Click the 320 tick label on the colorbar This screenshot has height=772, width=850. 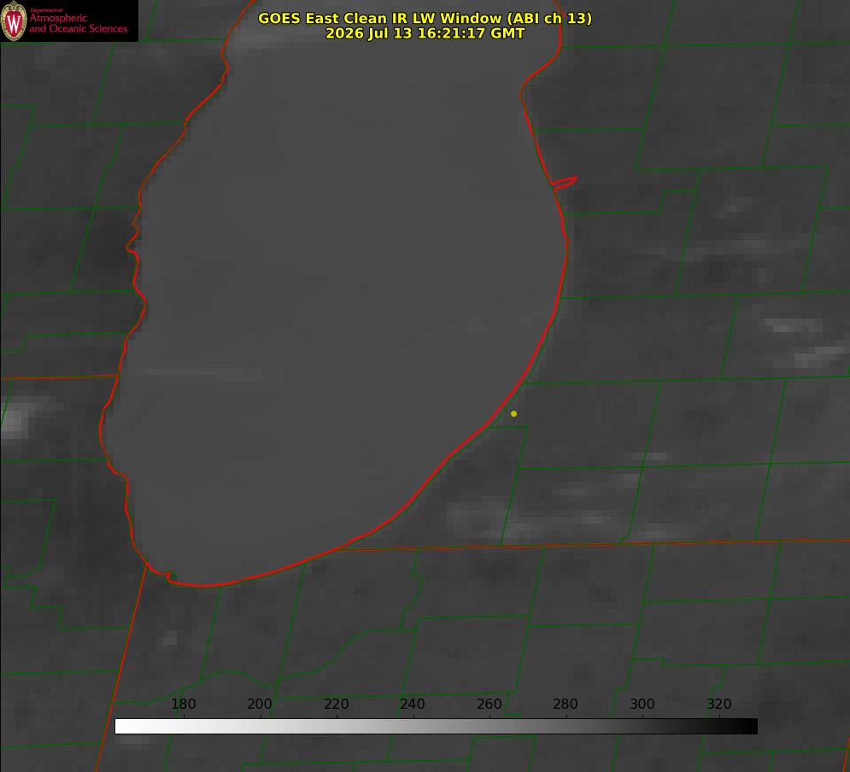719,704
